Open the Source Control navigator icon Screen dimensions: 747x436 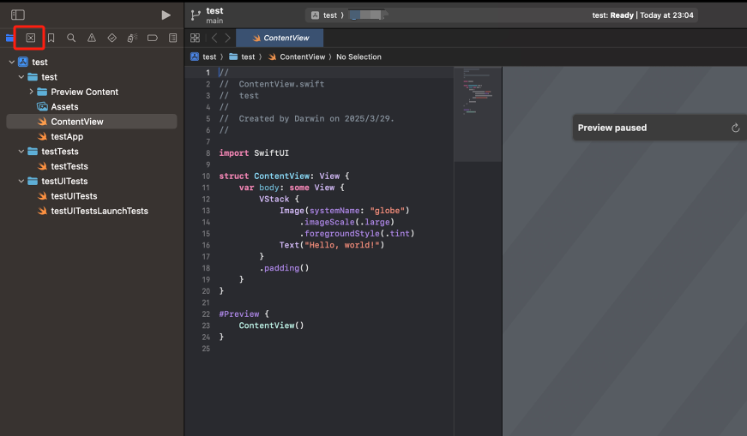coord(31,38)
